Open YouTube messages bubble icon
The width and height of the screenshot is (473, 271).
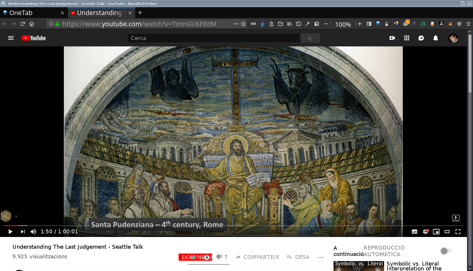pyautogui.click(x=421, y=38)
